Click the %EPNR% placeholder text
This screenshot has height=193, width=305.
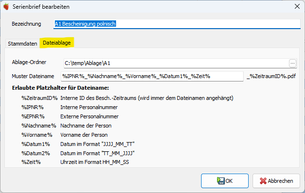pos(33,116)
